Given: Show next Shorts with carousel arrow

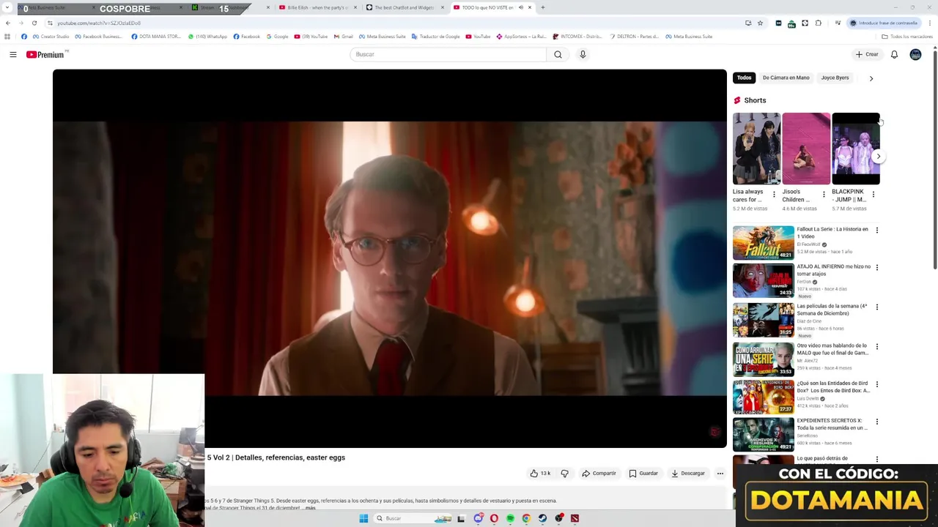Looking at the screenshot, I should [x=878, y=156].
